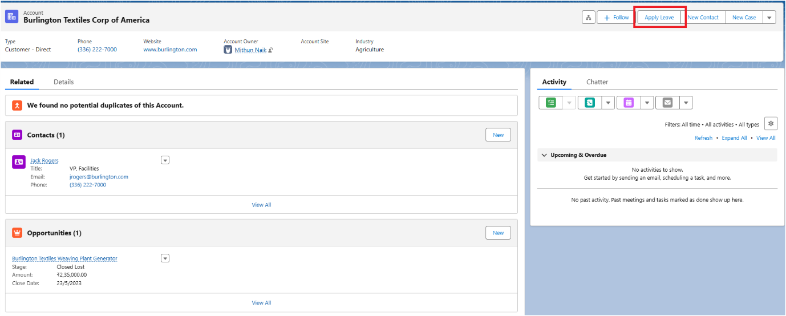Click Jack Rogers phone (336) 222-7000
Viewport: 786px width, 316px height.
coord(88,185)
